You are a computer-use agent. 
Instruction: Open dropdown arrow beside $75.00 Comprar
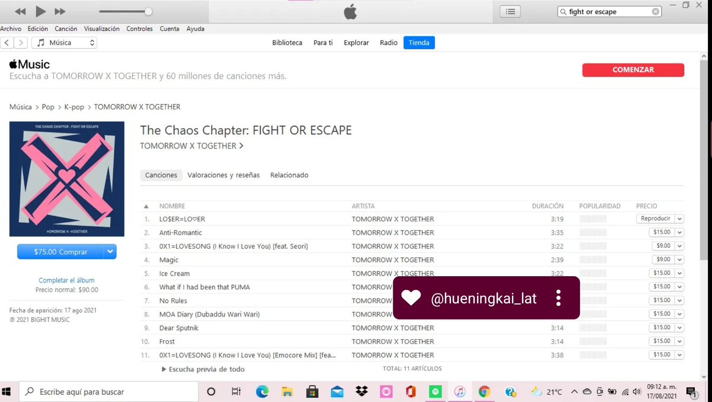click(x=110, y=252)
